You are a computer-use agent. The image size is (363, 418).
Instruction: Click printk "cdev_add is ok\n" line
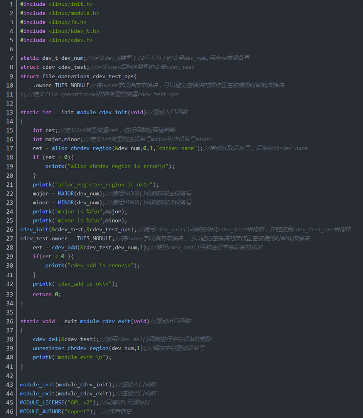click(x=75, y=284)
